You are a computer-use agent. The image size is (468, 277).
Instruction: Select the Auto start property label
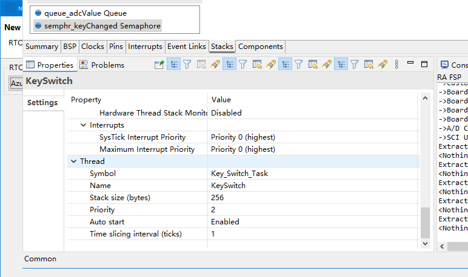coord(107,221)
